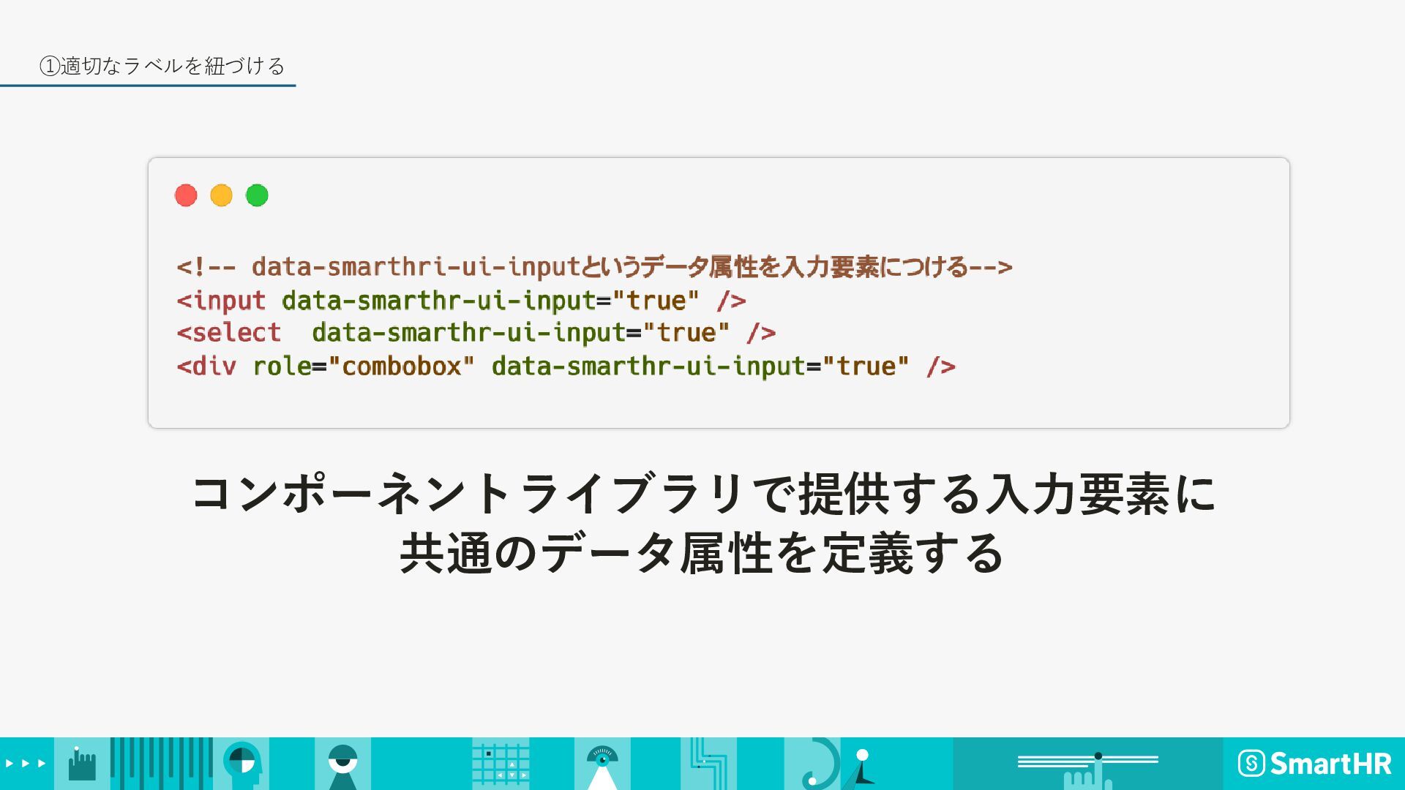
Task: Click the HTML comment line in code
Action: 594,267
